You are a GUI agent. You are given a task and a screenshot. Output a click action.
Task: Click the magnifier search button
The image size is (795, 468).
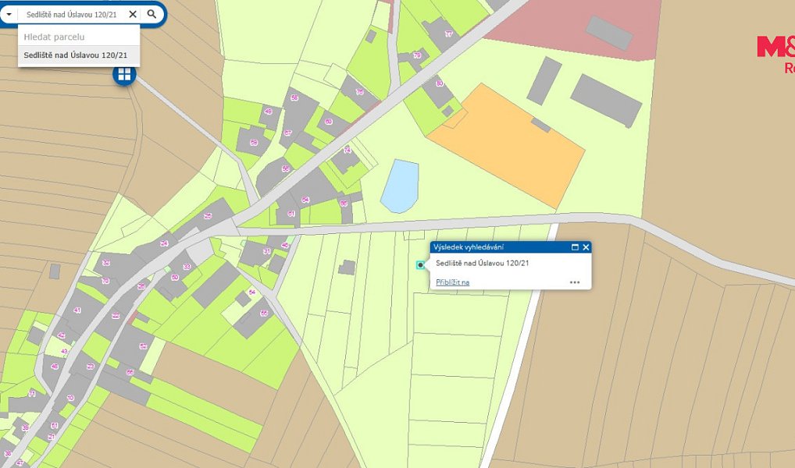pos(152,14)
